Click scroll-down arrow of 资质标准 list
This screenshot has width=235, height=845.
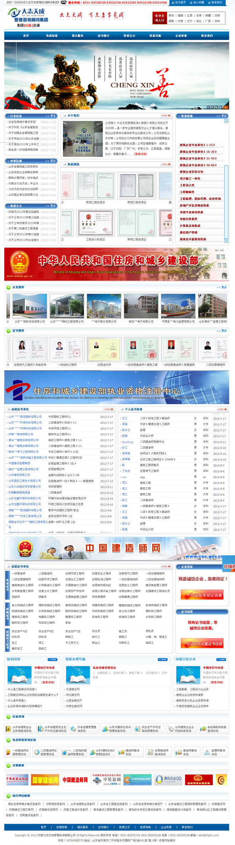click(226, 241)
